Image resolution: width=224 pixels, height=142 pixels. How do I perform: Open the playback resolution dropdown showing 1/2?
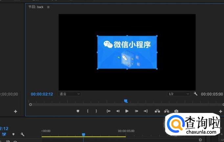tap(179, 94)
